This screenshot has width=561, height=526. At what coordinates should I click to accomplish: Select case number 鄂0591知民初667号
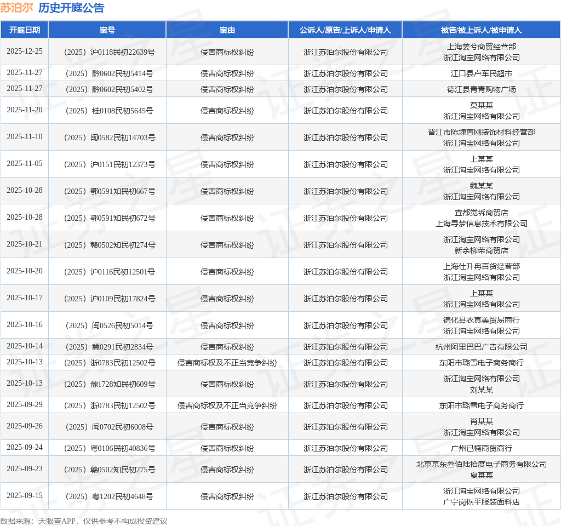pos(110,191)
